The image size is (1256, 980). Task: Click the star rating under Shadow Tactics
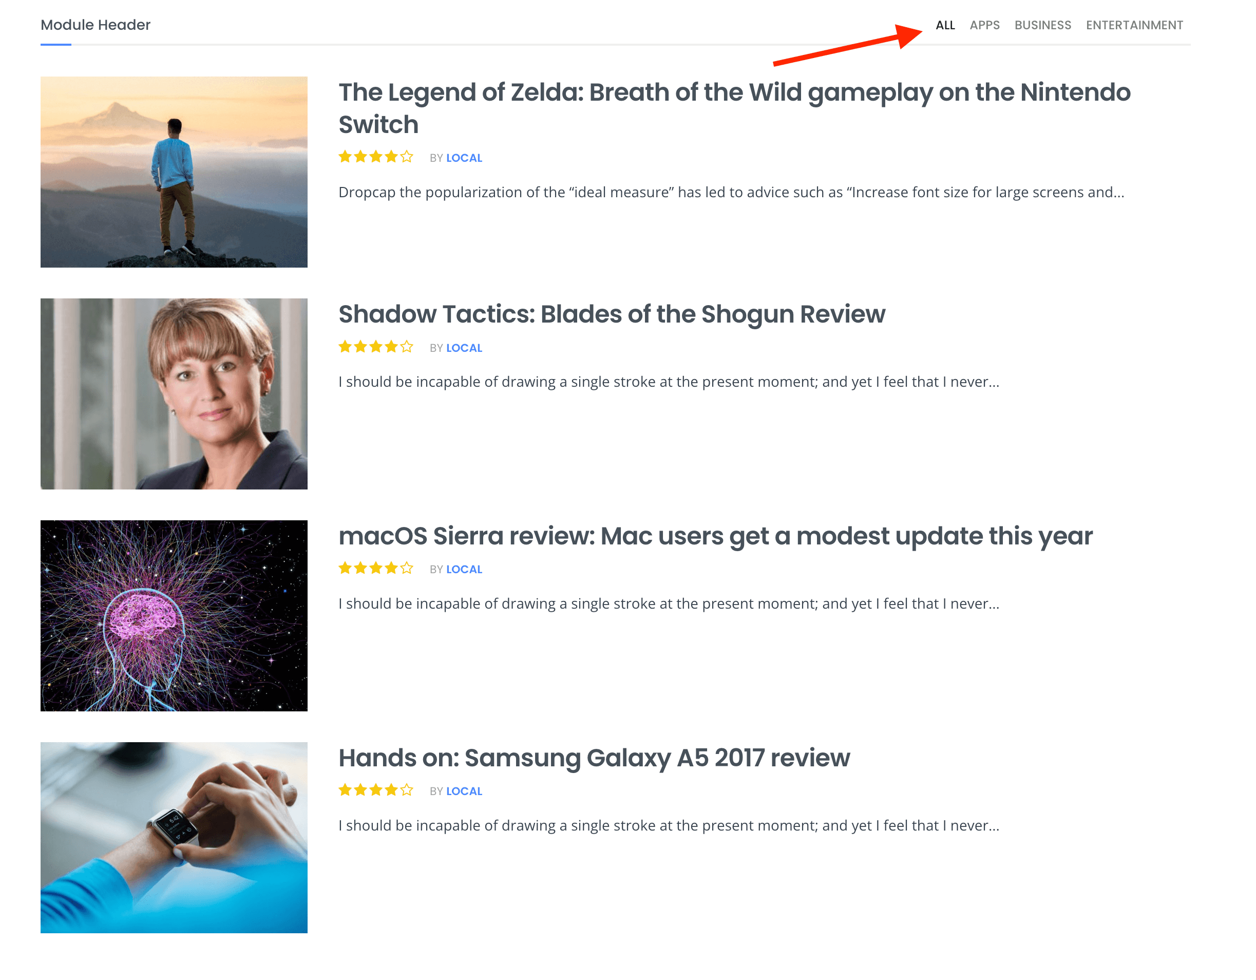click(x=375, y=347)
